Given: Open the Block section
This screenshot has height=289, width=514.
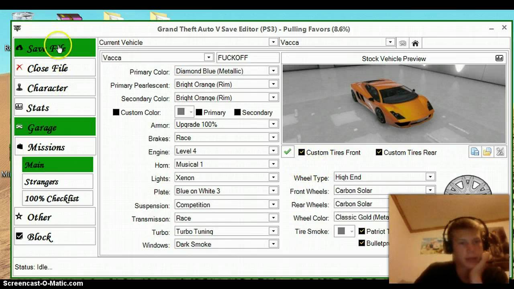Looking at the screenshot, I should click(x=55, y=236).
